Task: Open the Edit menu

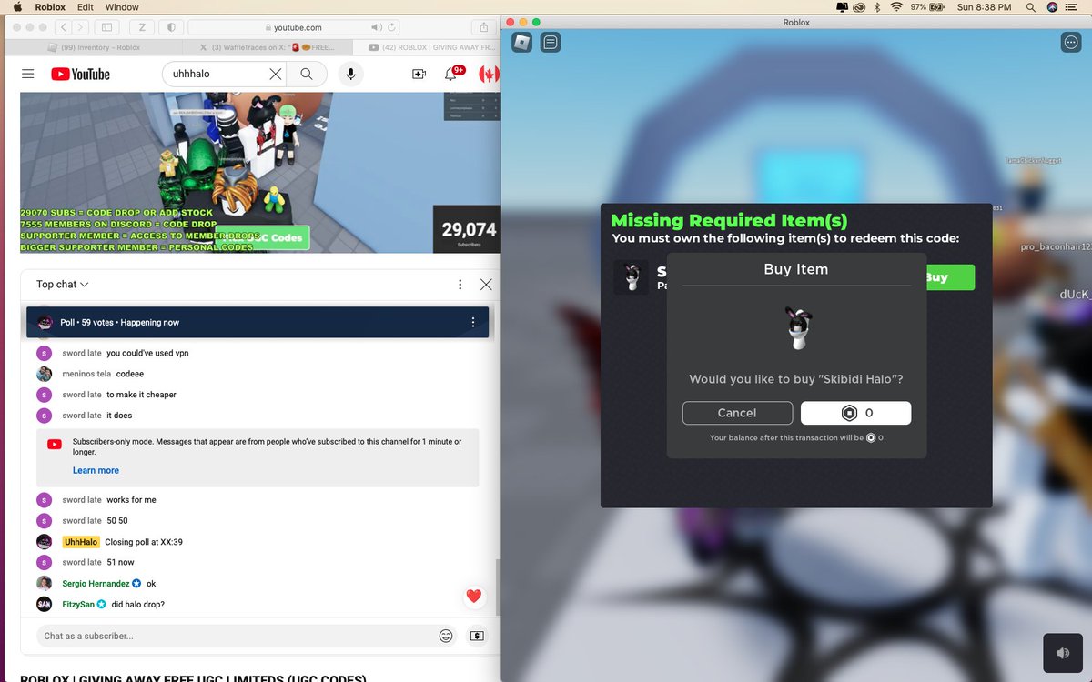Action: (x=86, y=7)
